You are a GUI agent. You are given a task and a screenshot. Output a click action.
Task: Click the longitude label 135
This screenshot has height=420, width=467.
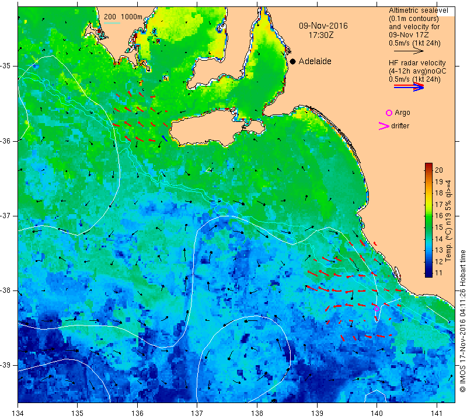click(x=78, y=414)
